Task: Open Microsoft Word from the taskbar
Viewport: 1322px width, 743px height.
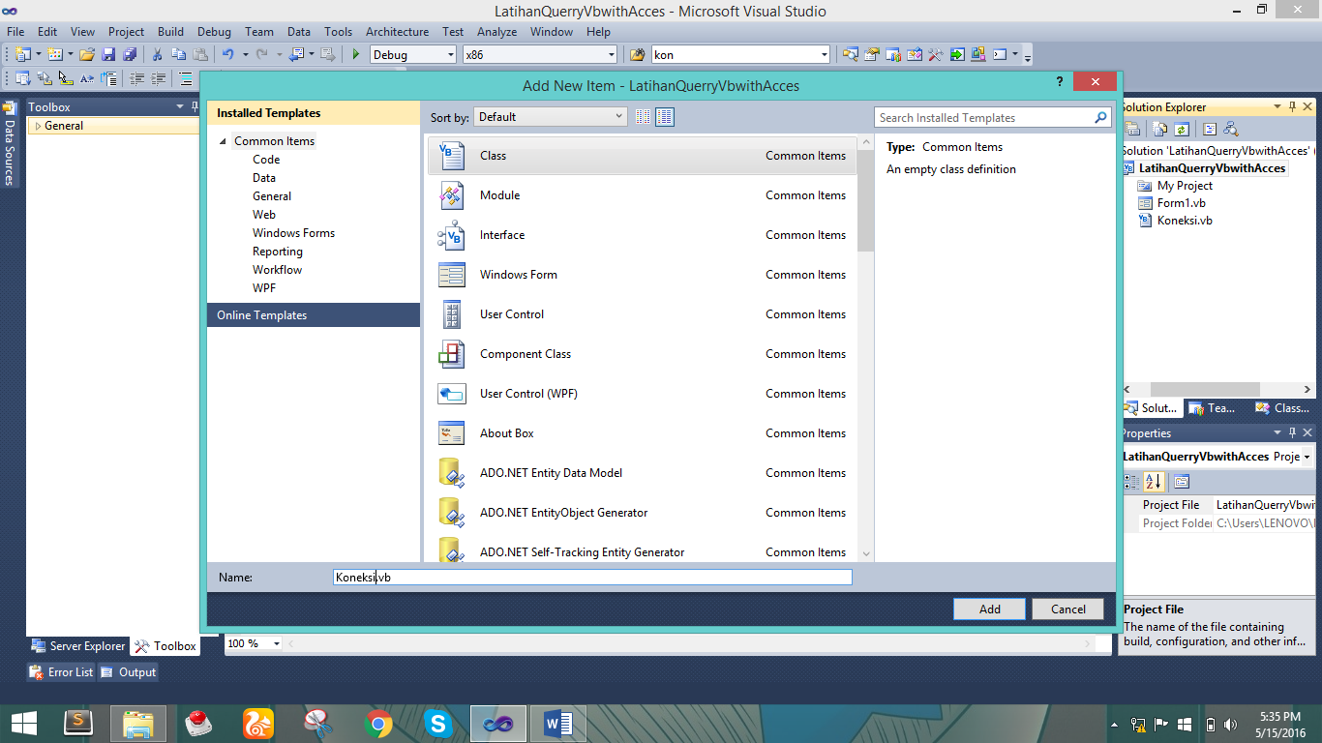Action: tap(558, 724)
